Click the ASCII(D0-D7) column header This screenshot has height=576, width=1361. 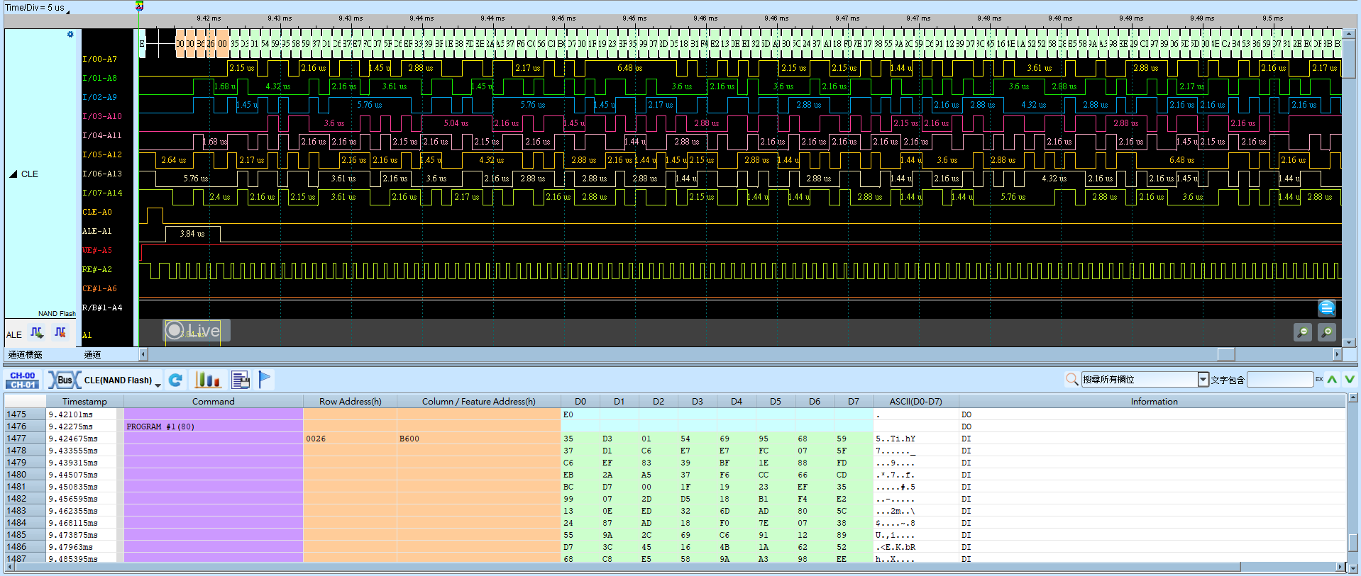pos(915,402)
